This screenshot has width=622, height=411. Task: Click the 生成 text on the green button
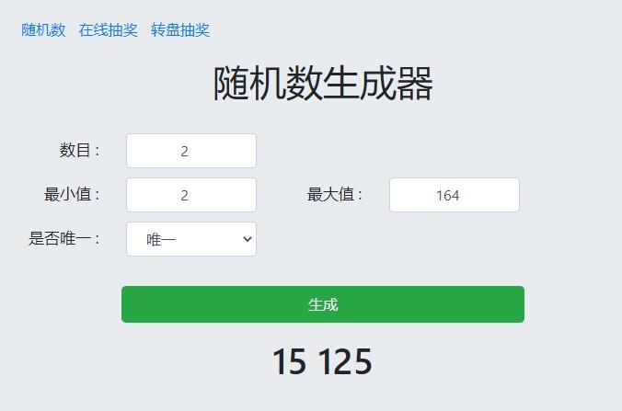323,304
